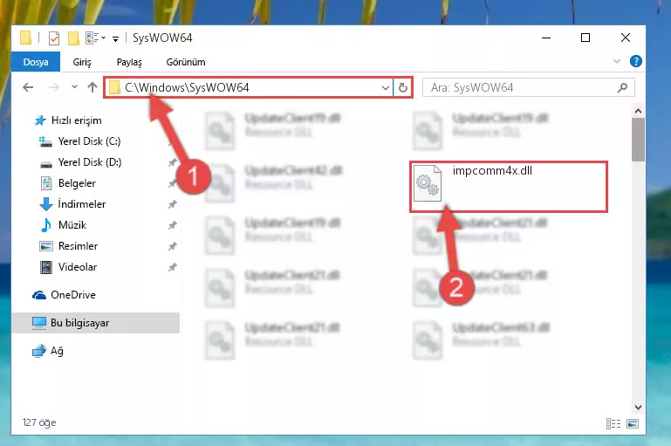Open Belgeler folder in sidebar
This screenshot has width=671, height=446.
point(77,183)
